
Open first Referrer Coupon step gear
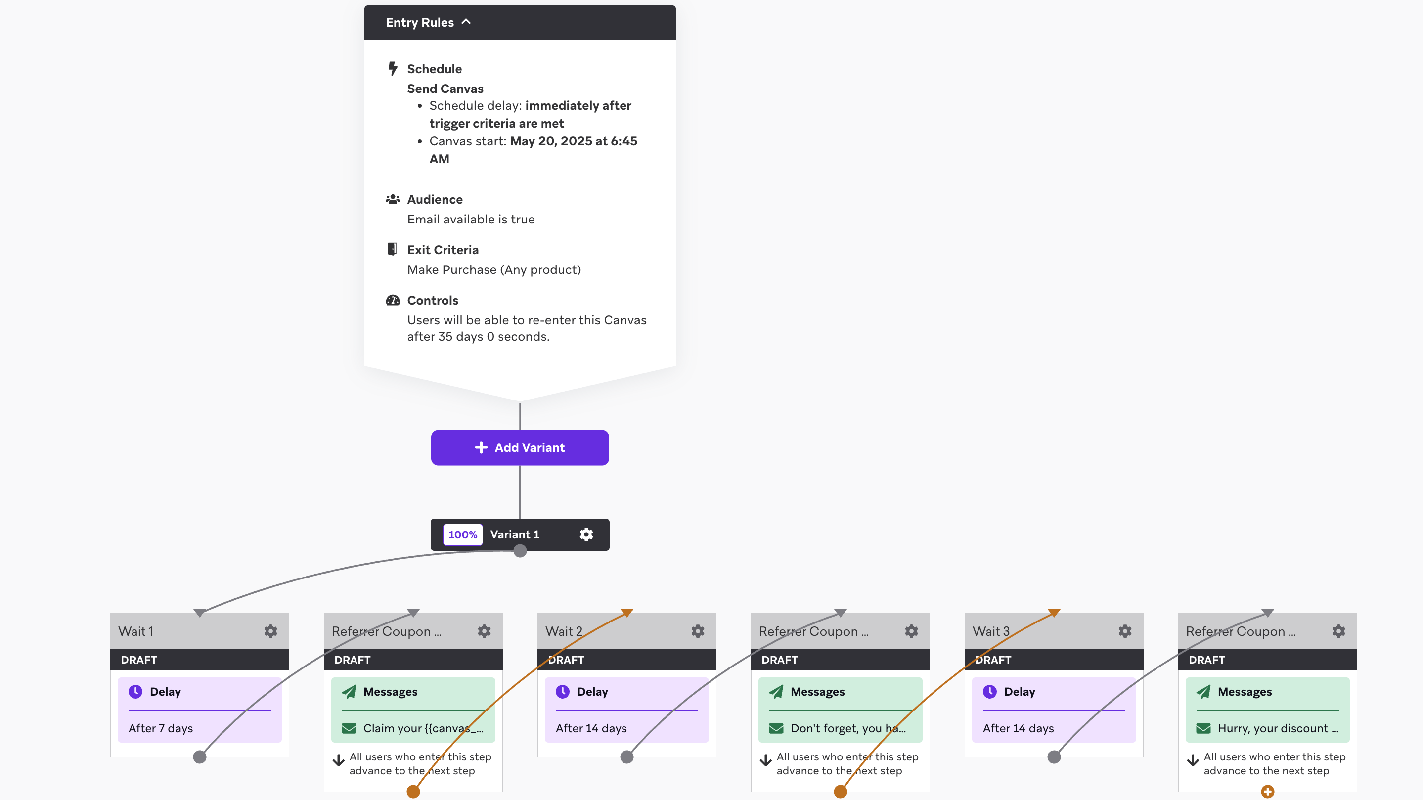[x=485, y=631]
